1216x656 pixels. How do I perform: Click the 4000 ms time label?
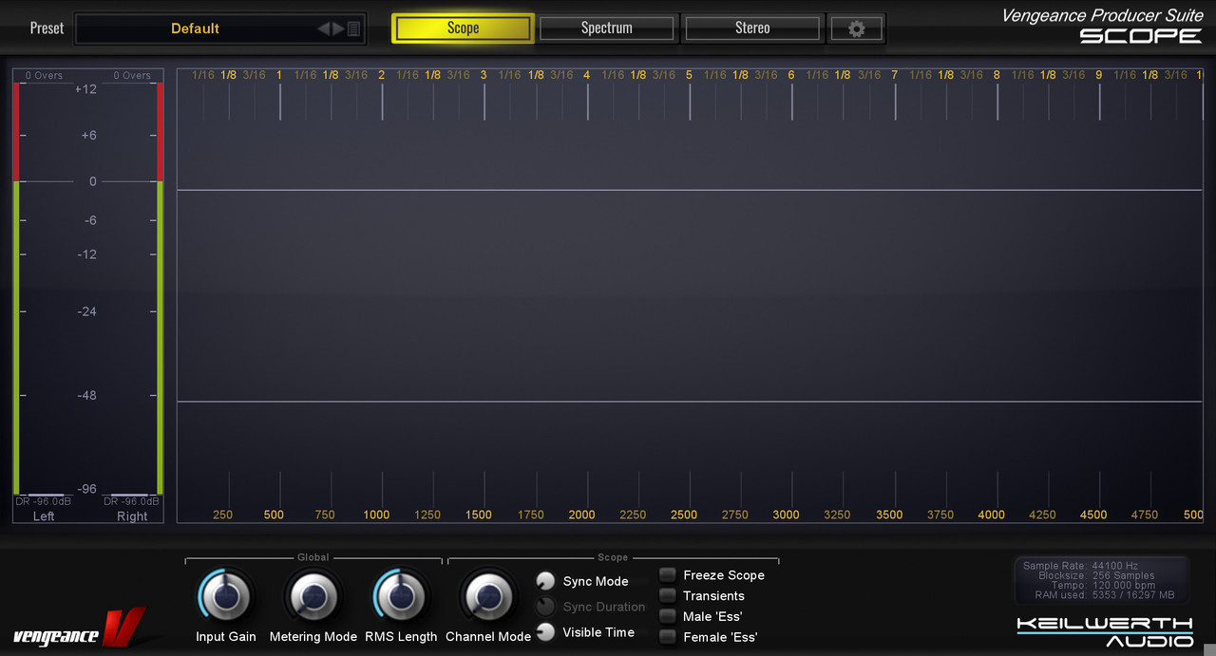click(991, 515)
